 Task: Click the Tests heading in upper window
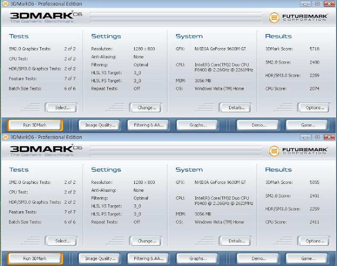point(19,36)
